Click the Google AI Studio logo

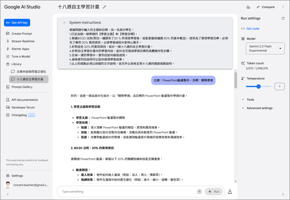(x=22, y=7)
